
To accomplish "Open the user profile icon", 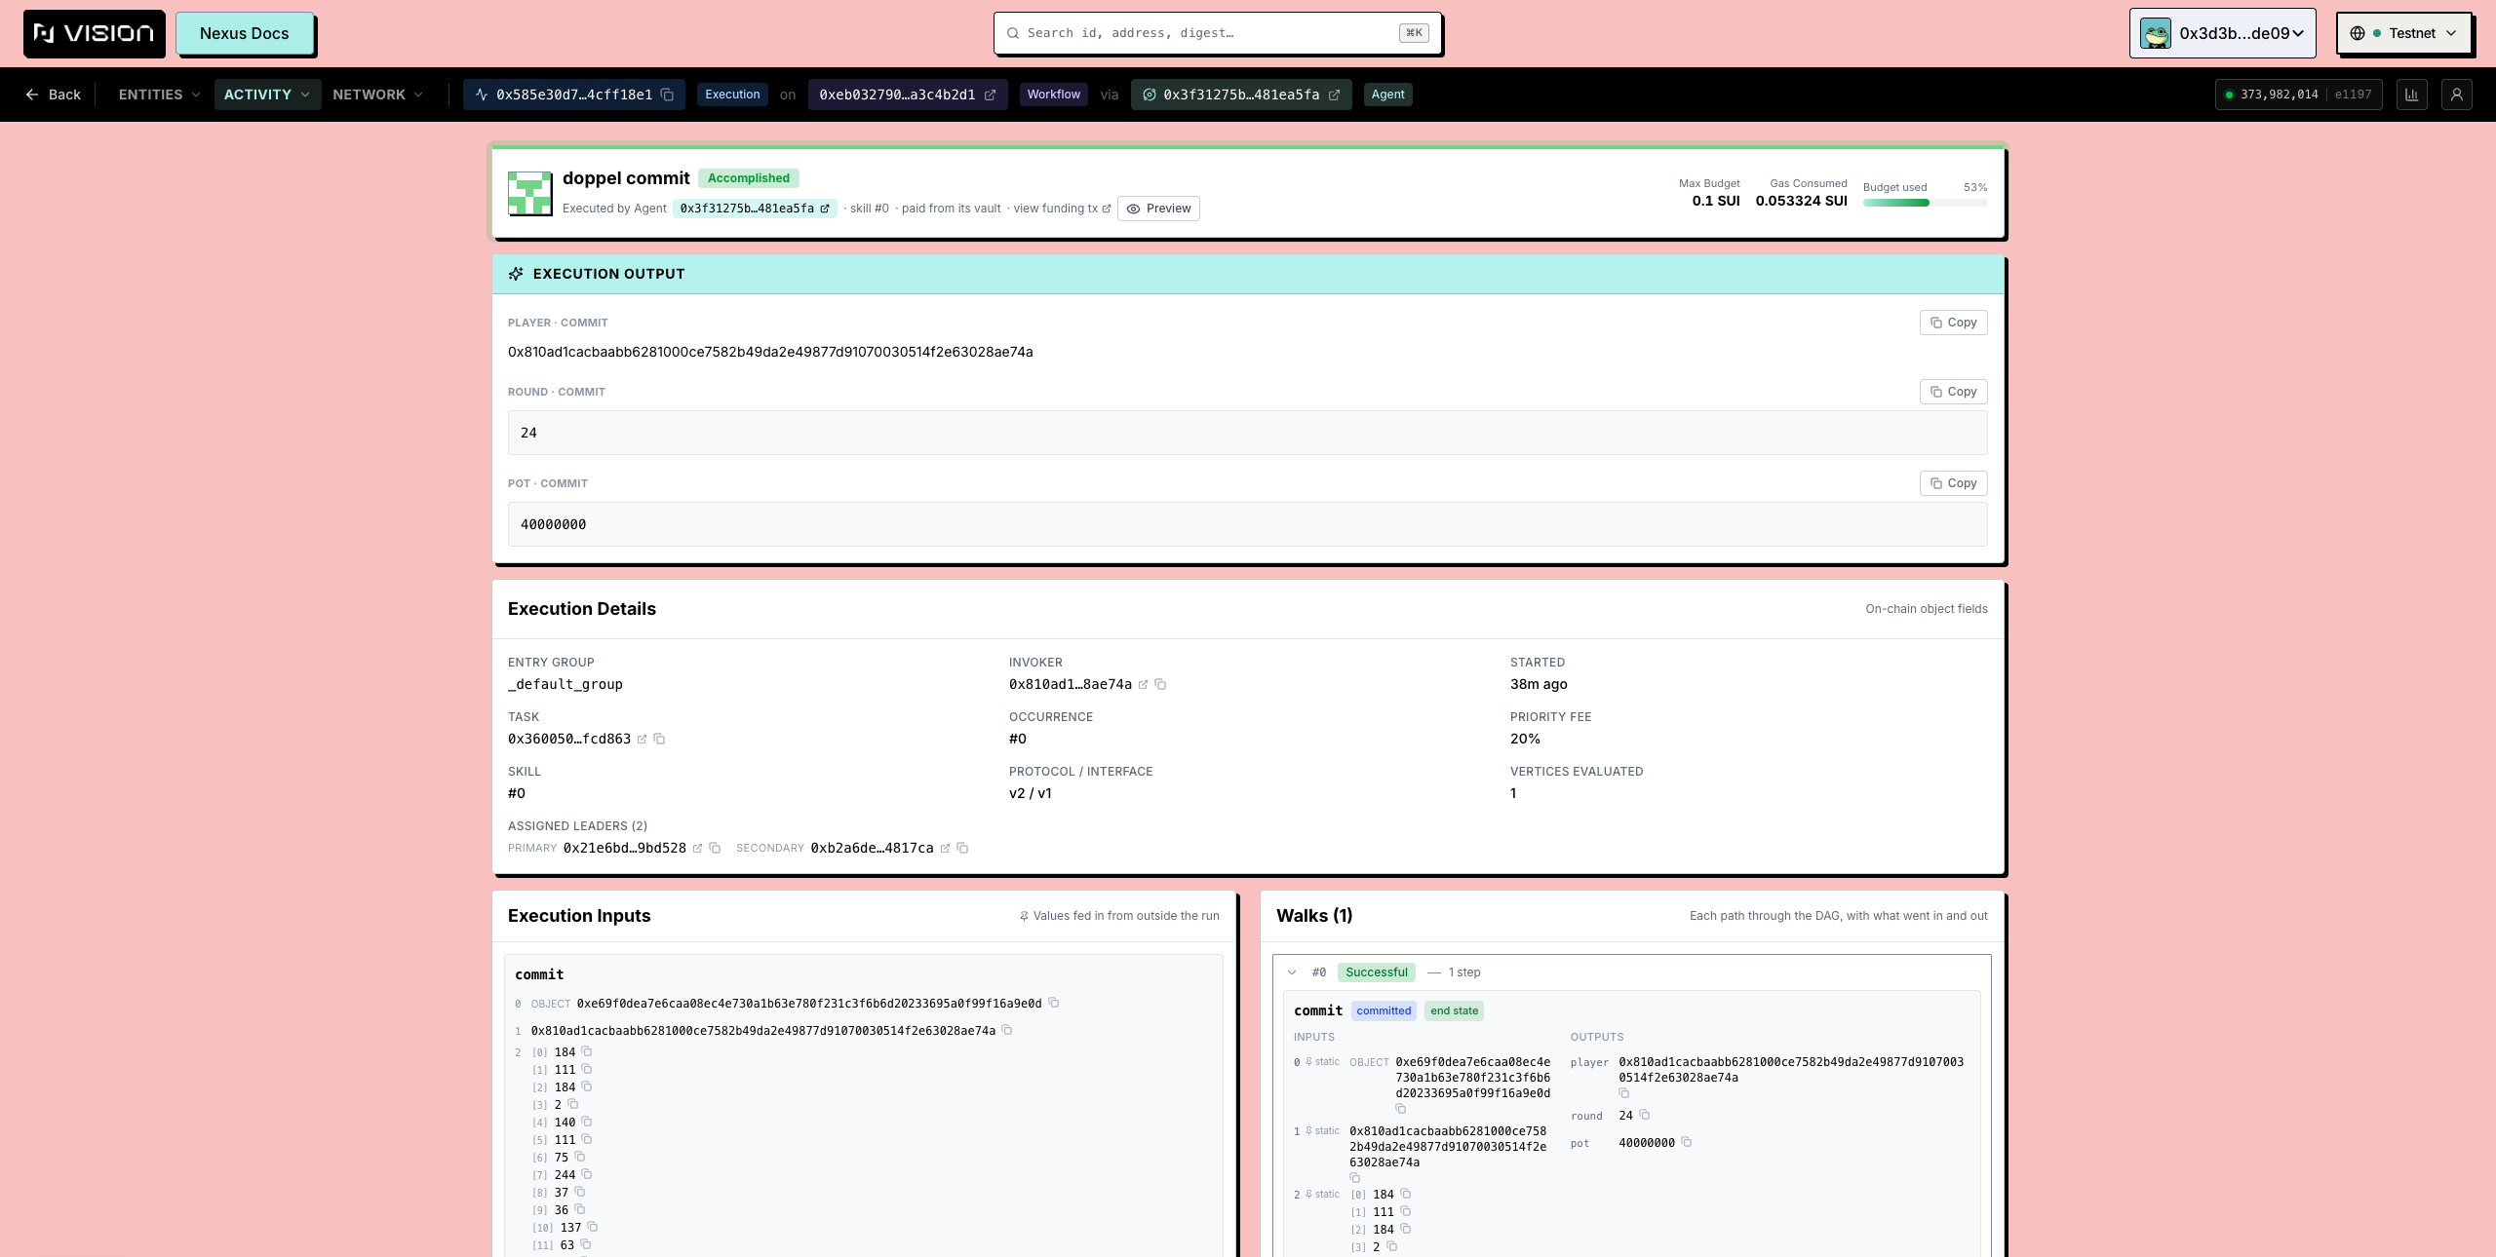I will [2457, 95].
